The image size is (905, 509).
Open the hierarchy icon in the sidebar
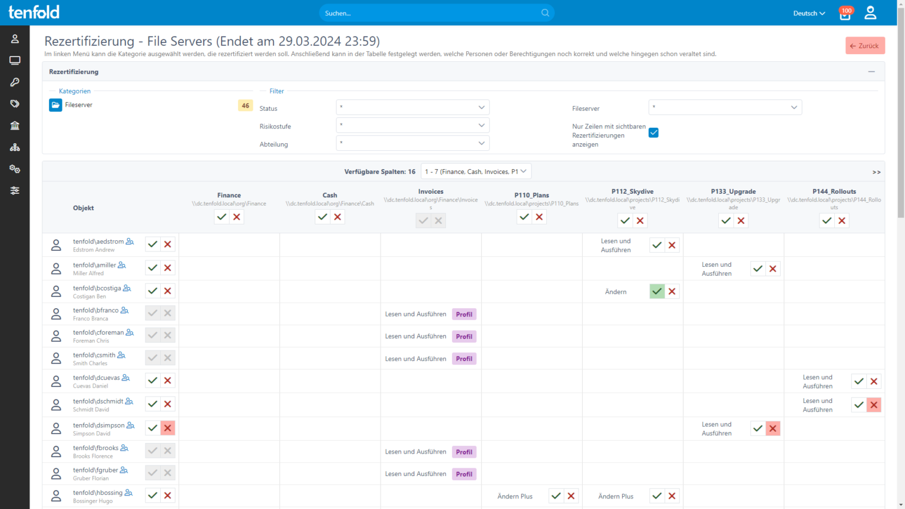[15, 147]
